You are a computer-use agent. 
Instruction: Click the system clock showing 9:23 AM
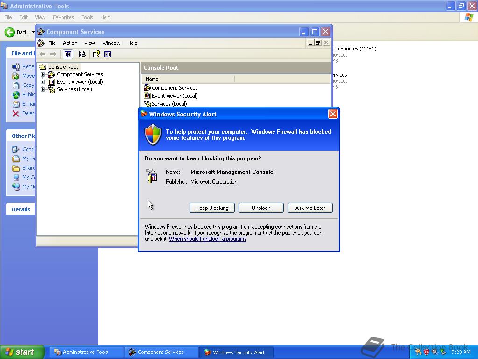[x=461, y=352]
